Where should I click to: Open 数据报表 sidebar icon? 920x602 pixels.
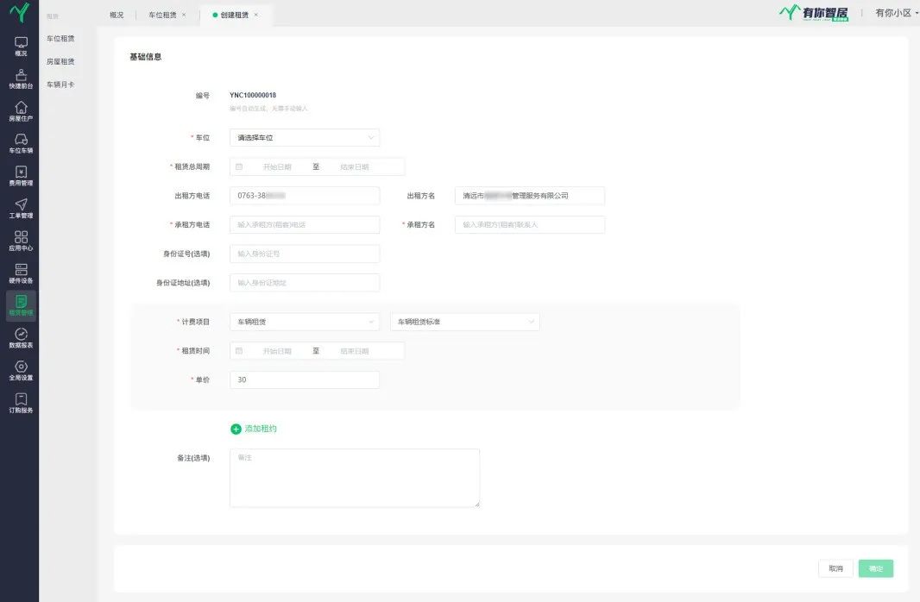(x=21, y=338)
